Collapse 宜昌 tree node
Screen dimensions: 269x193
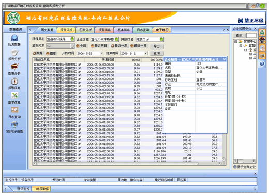(x=241, y=46)
